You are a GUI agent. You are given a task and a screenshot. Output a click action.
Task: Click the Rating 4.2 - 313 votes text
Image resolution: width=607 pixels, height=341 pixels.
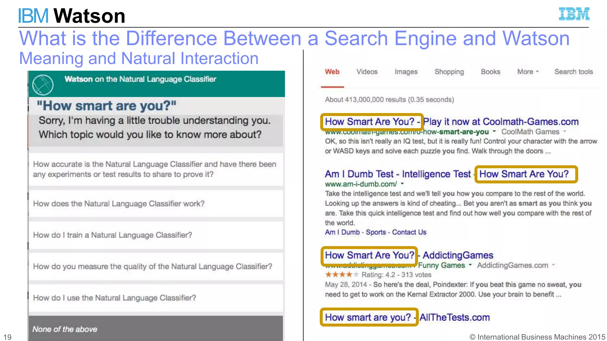tap(397, 275)
